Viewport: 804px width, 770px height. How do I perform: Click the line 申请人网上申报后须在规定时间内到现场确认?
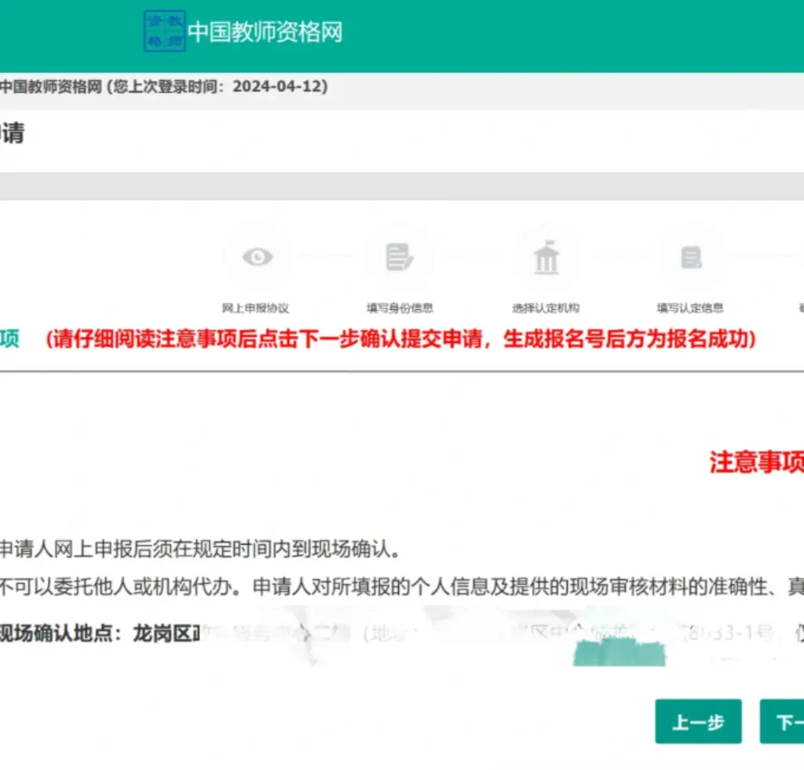[200, 549]
